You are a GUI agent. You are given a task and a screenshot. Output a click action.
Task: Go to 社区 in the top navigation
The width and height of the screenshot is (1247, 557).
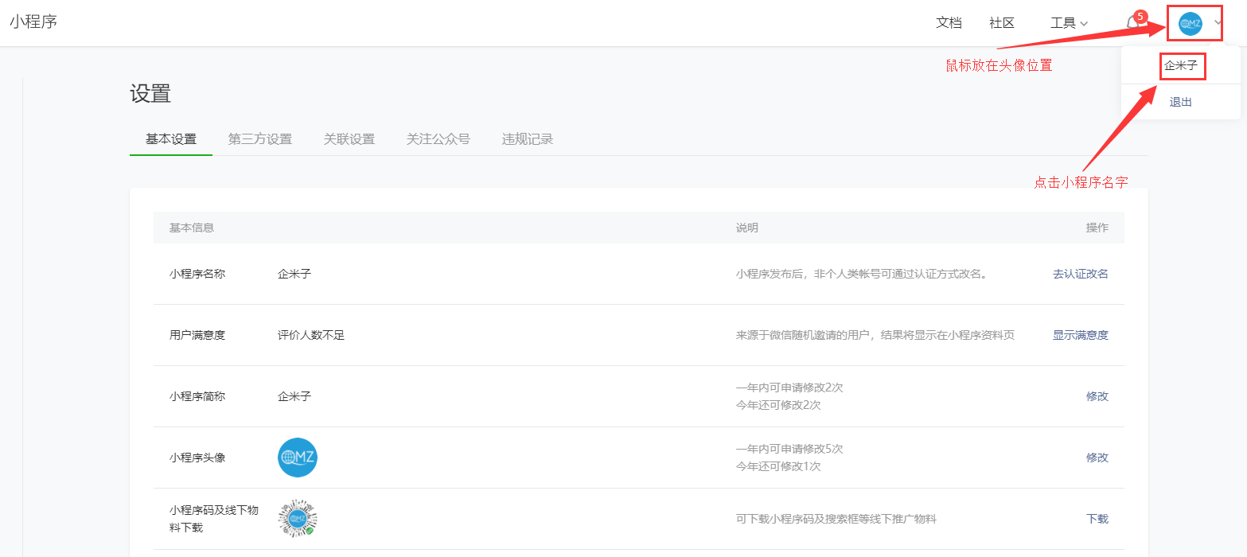1002,23
